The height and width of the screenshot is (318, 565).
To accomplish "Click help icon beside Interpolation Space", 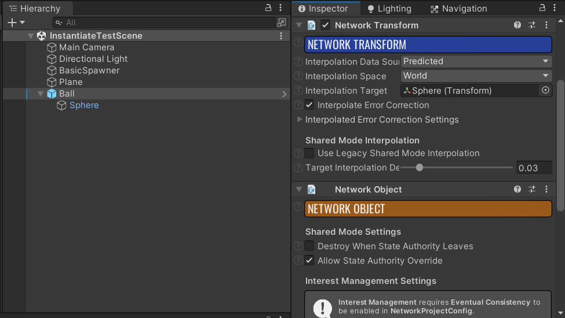I will click(x=298, y=76).
